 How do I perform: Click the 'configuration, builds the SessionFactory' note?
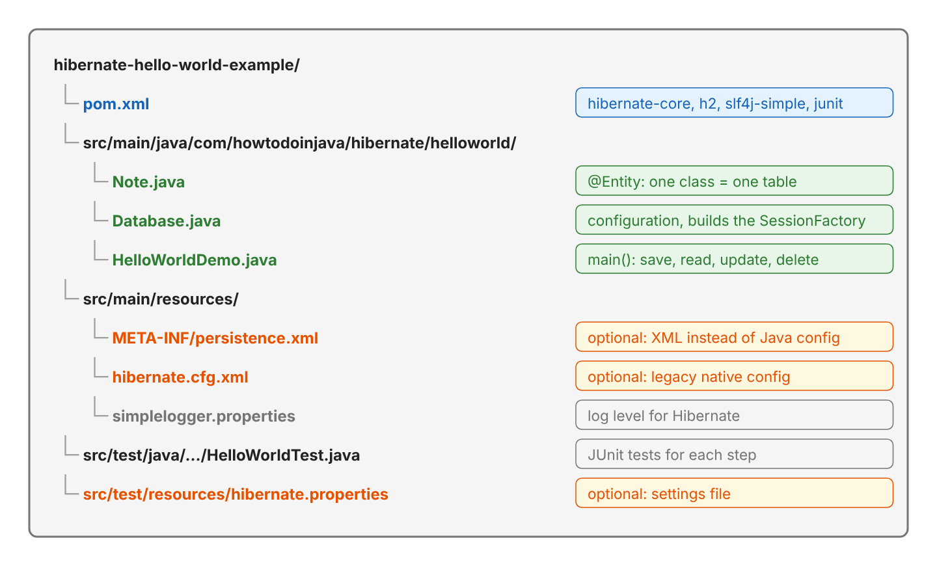coord(734,220)
